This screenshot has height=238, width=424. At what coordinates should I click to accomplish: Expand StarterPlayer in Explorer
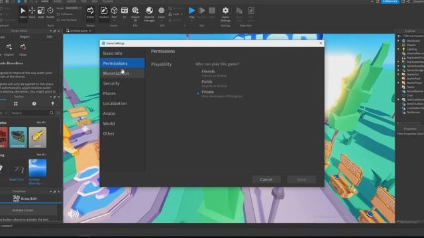pyautogui.click(x=398, y=83)
